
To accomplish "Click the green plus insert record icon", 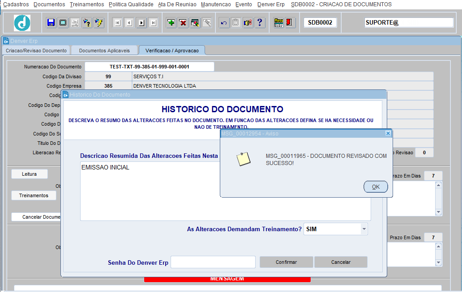I will (x=171, y=23).
